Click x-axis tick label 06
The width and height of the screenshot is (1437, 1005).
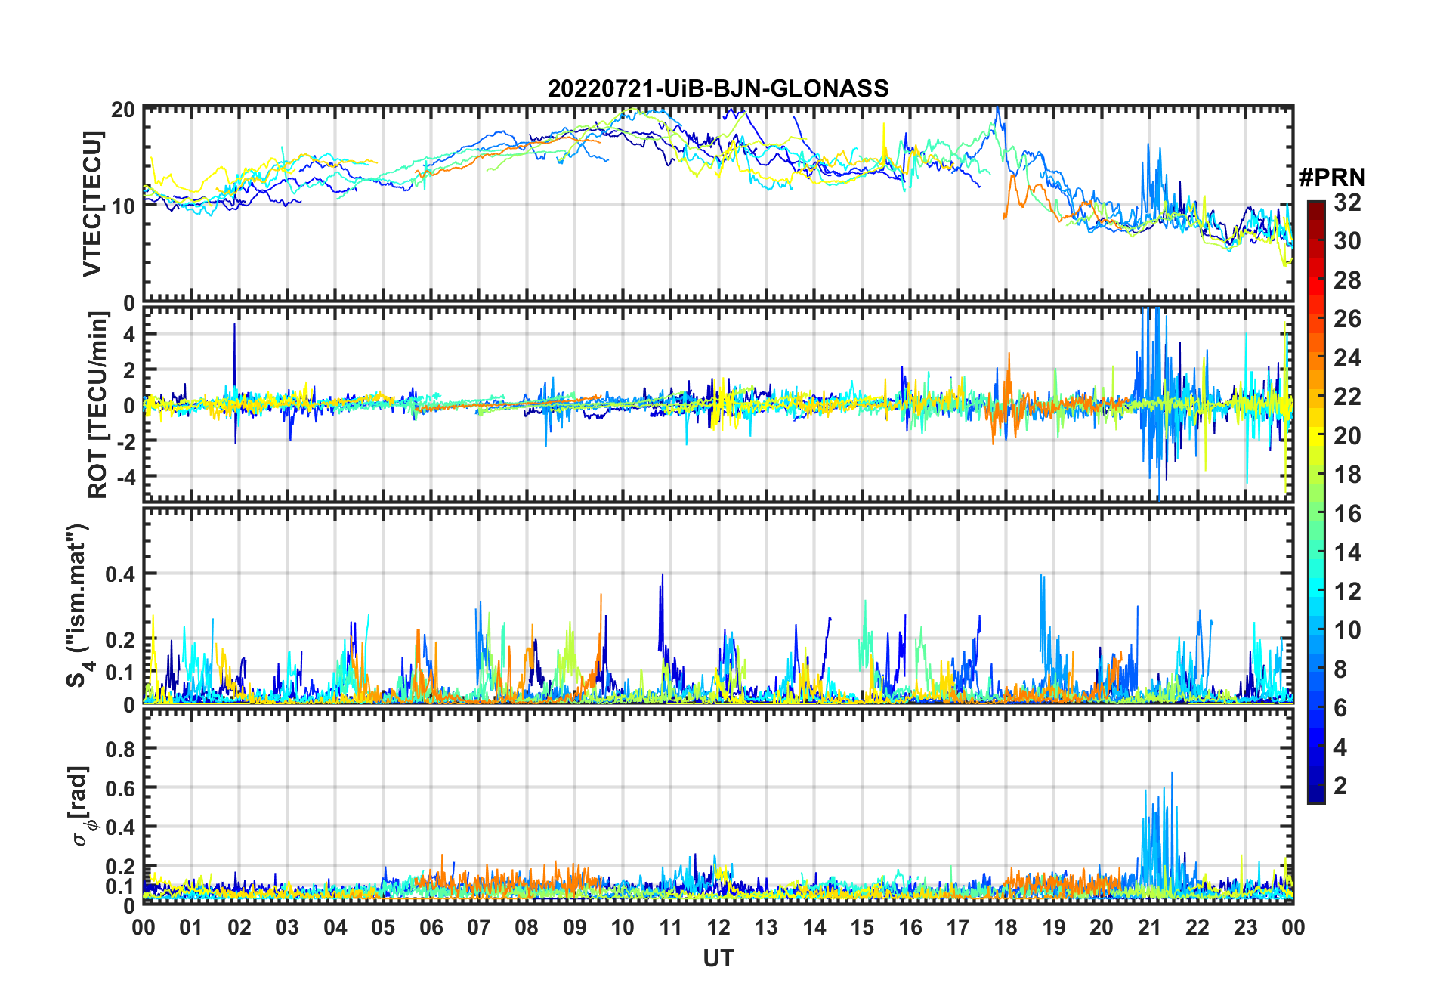click(x=431, y=927)
